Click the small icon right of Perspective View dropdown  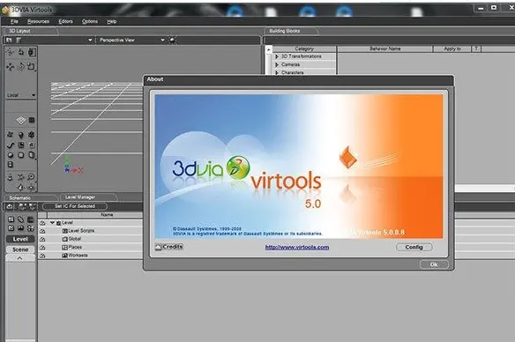[x=173, y=40]
